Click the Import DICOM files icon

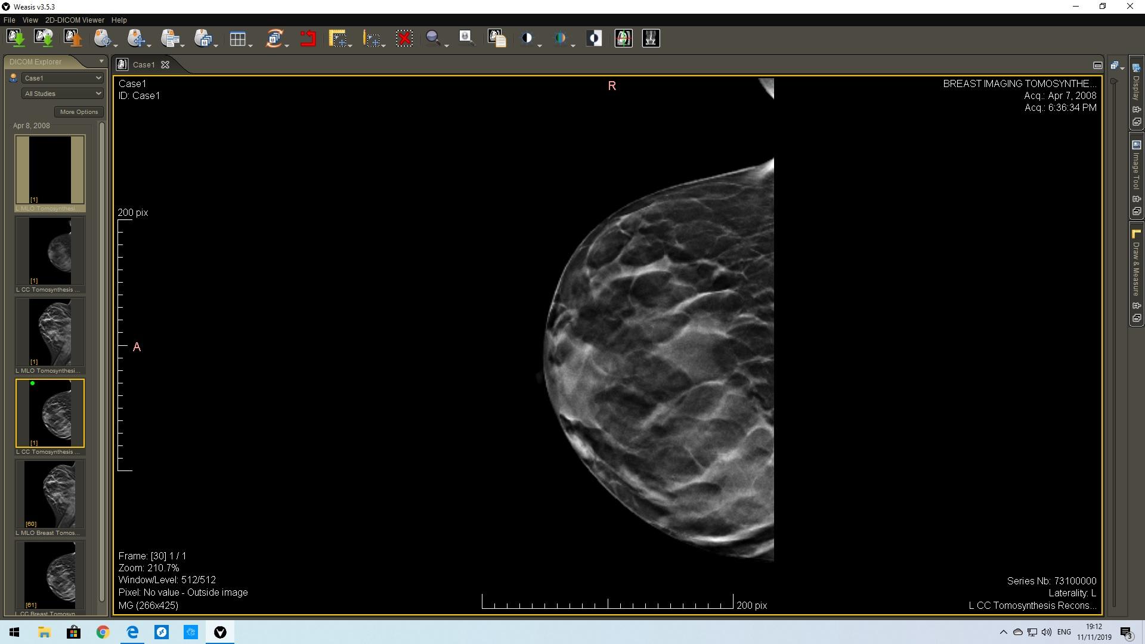pyautogui.click(x=16, y=39)
